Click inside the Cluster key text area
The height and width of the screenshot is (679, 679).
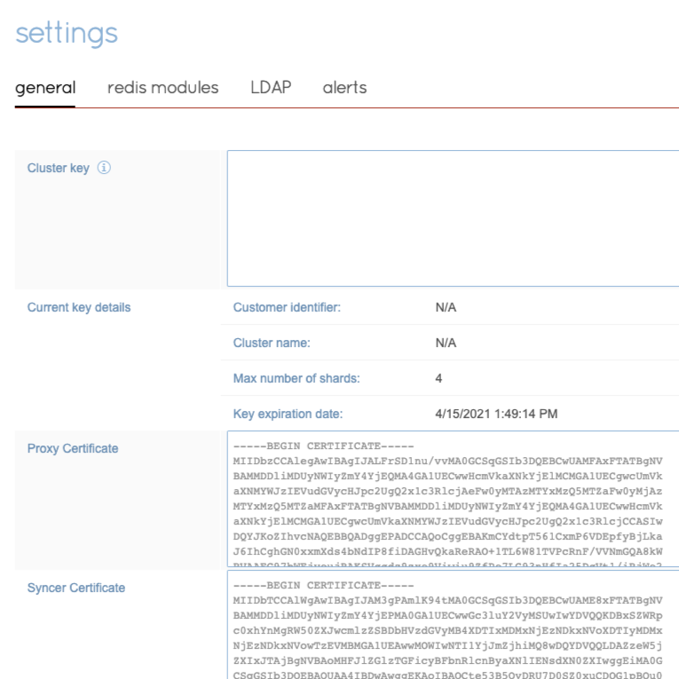453,217
